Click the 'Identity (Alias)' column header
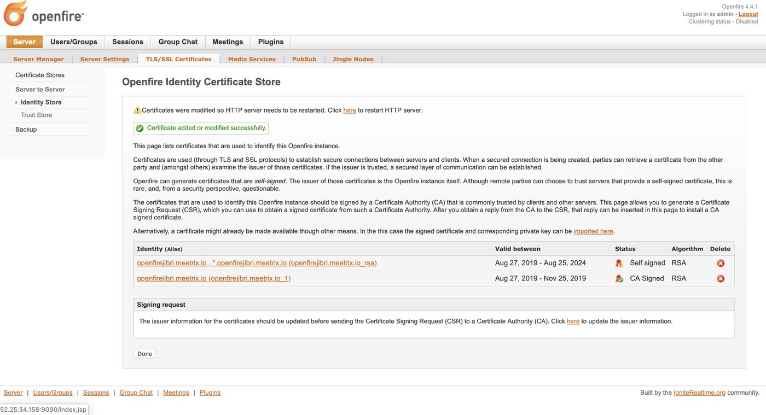Viewport: 766px width, 415px height. (160, 249)
